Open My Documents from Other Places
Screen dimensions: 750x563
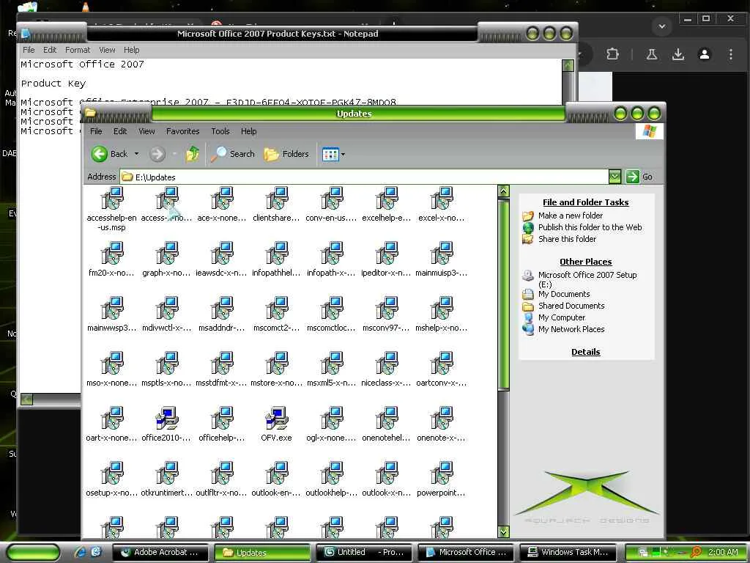click(564, 294)
